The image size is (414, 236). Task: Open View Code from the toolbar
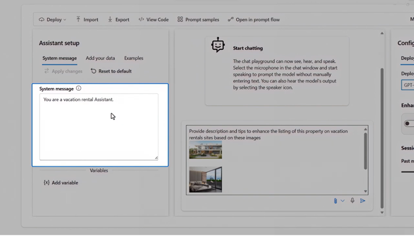pos(153,20)
